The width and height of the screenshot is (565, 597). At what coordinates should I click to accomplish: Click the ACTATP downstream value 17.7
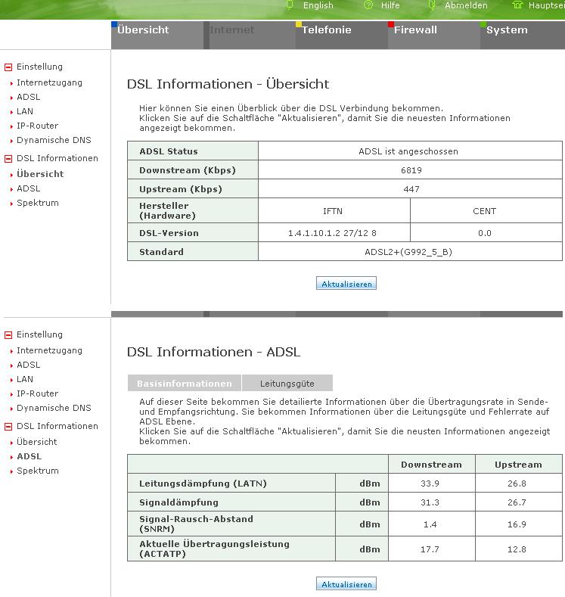[430, 549]
